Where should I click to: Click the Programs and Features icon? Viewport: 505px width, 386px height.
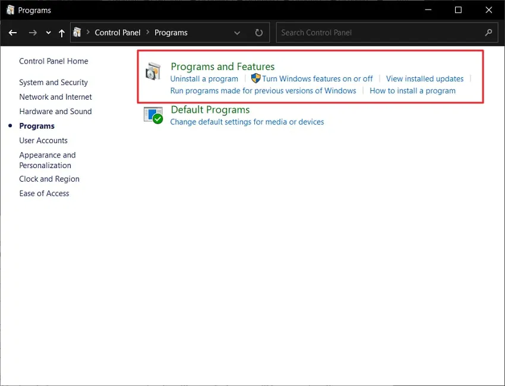click(153, 71)
